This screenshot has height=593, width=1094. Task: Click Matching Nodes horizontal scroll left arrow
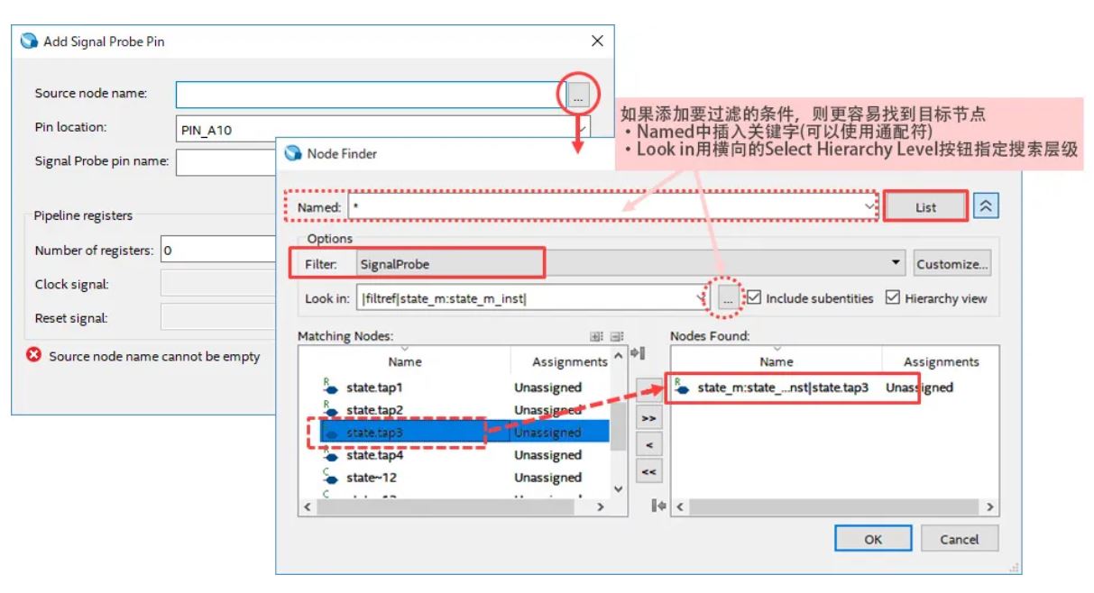pos(308,507)
